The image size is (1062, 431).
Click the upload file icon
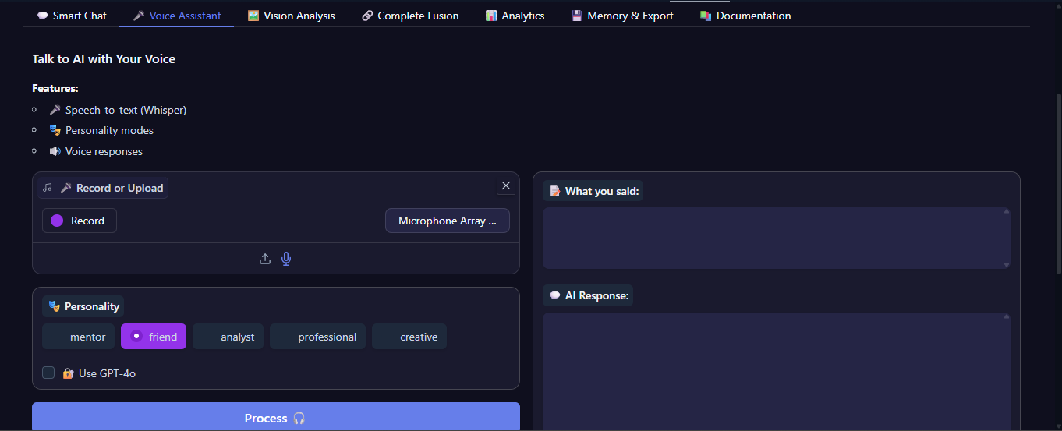(265, 259)
